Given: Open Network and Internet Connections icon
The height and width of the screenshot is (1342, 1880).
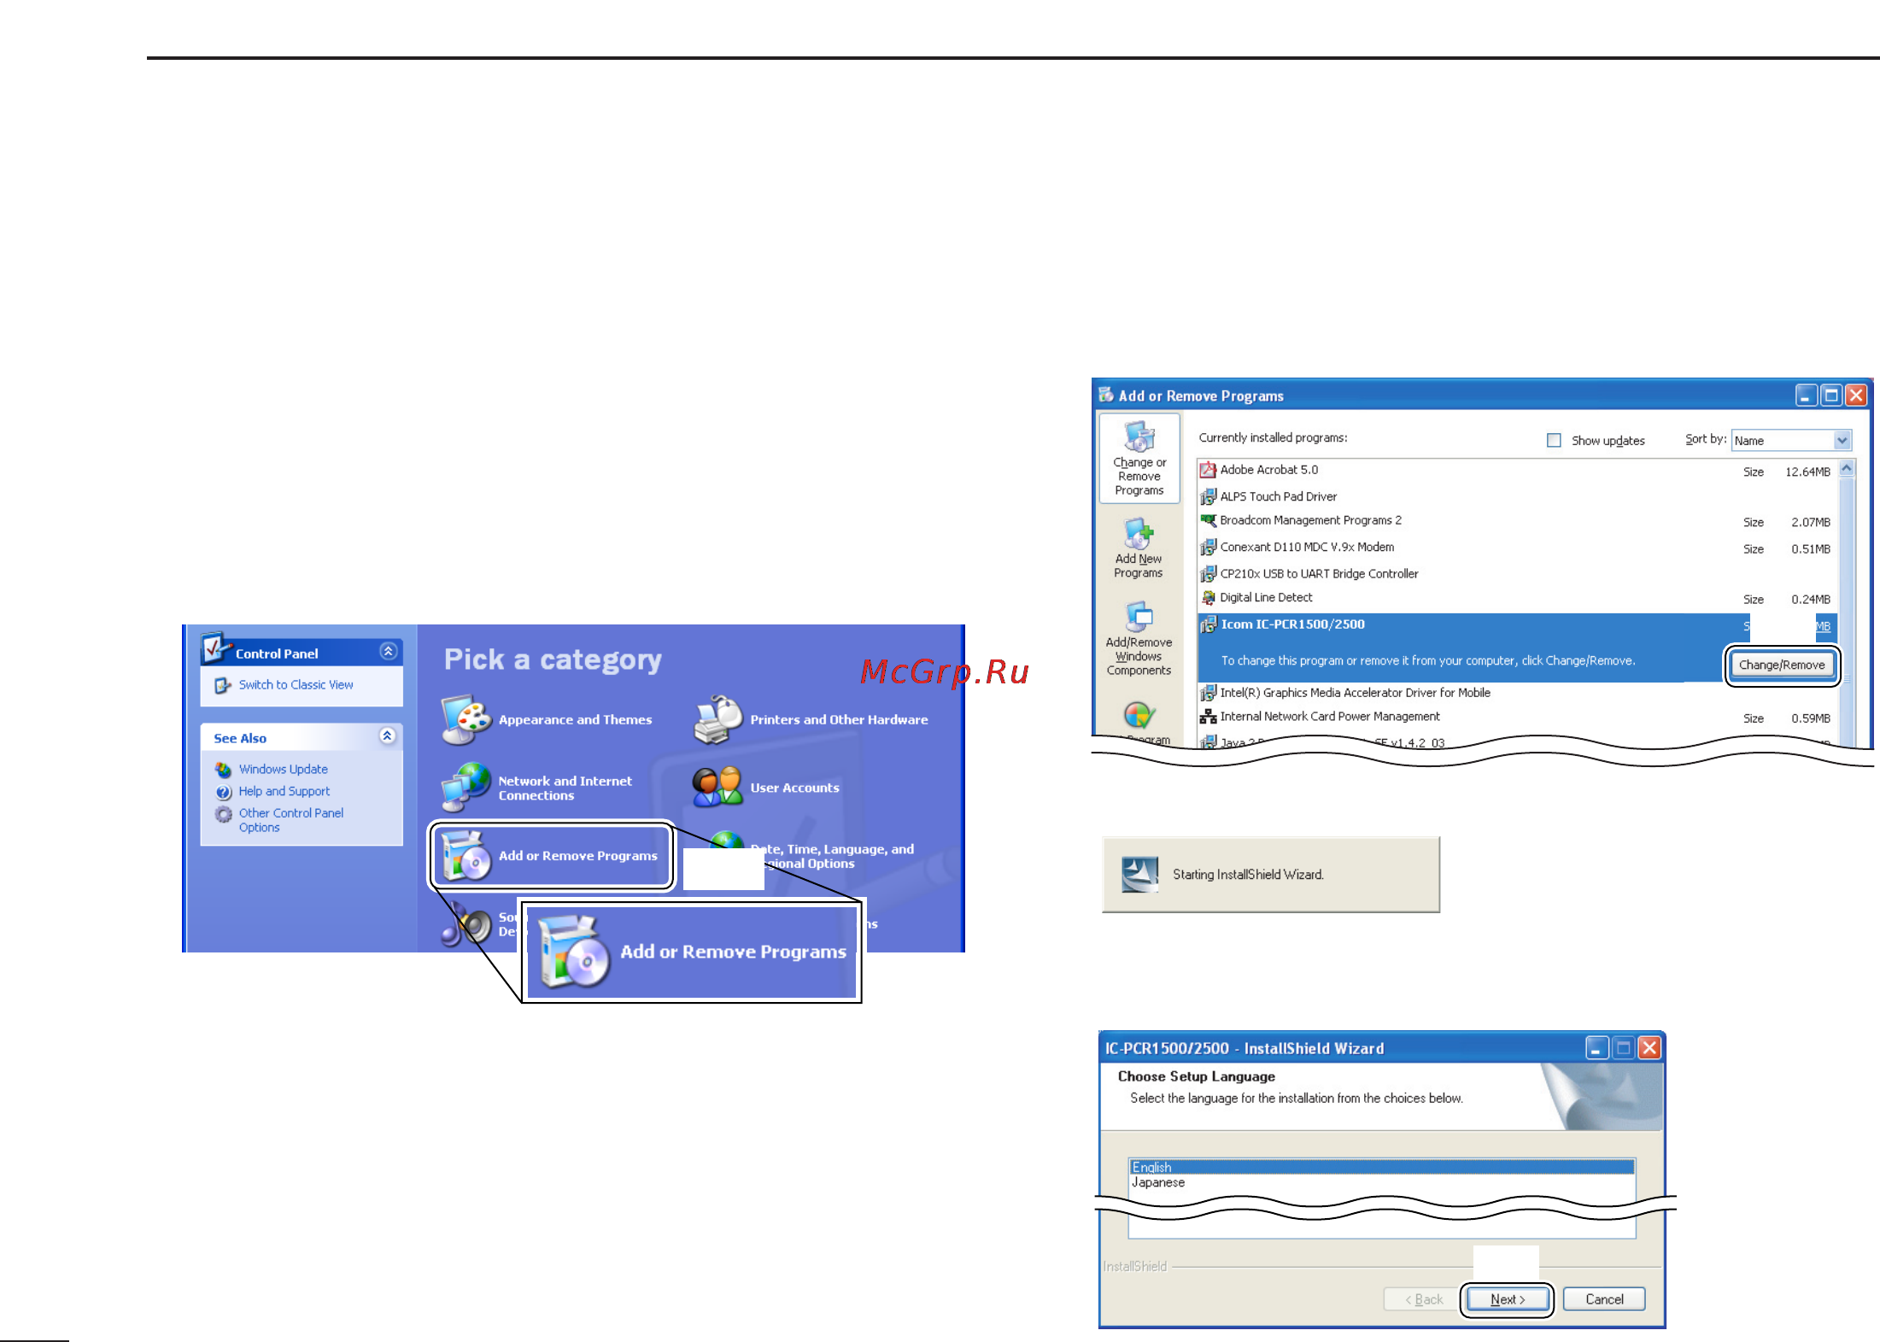Looking at the screenshot, I should pyautogui.click(x=466, y=787).
